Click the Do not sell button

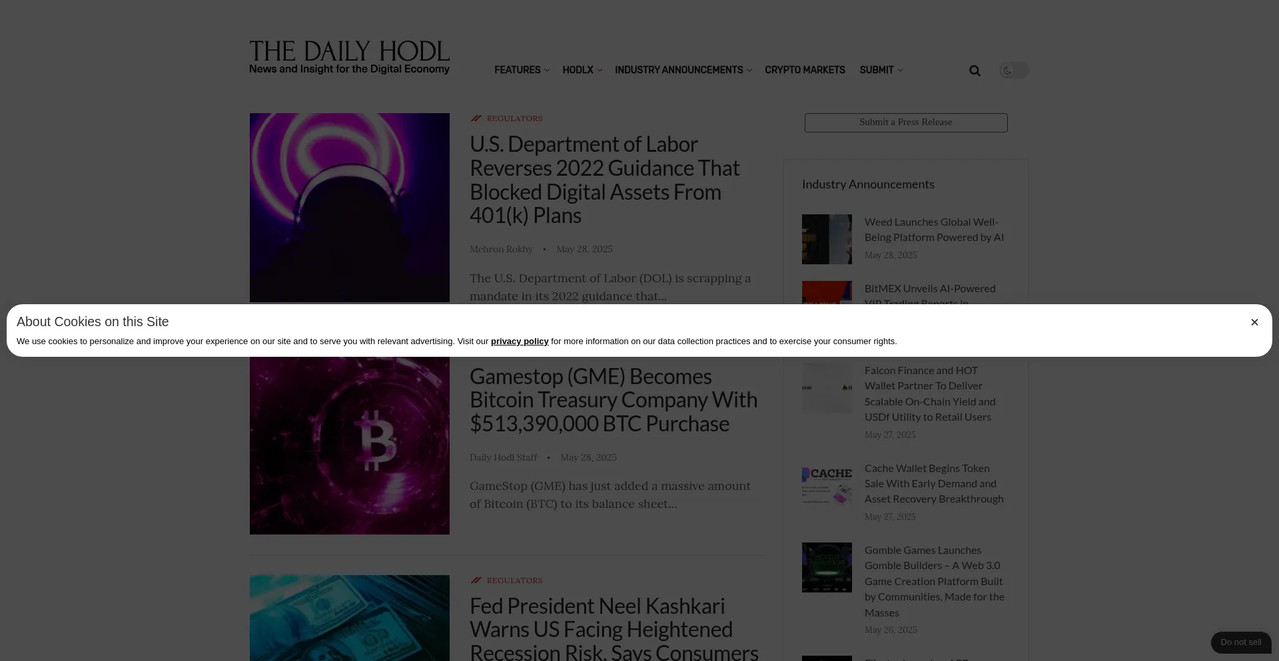point(1241,642)
